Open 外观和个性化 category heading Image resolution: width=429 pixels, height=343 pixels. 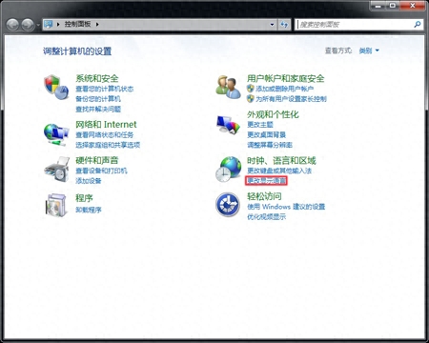(273, 114)
